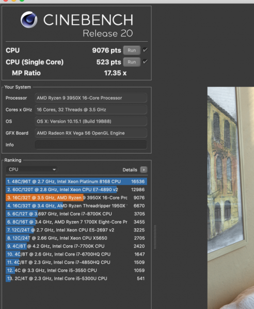Click the 9076 pts CPU score
This screenshot has height=309, width=254.
[x=106, y=50]
